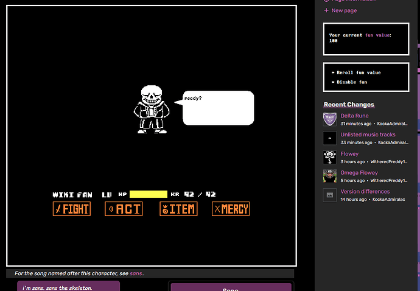This screenshot has height=291, width=420.
Task: Reroll the fun value
Action: click(359, 72)
